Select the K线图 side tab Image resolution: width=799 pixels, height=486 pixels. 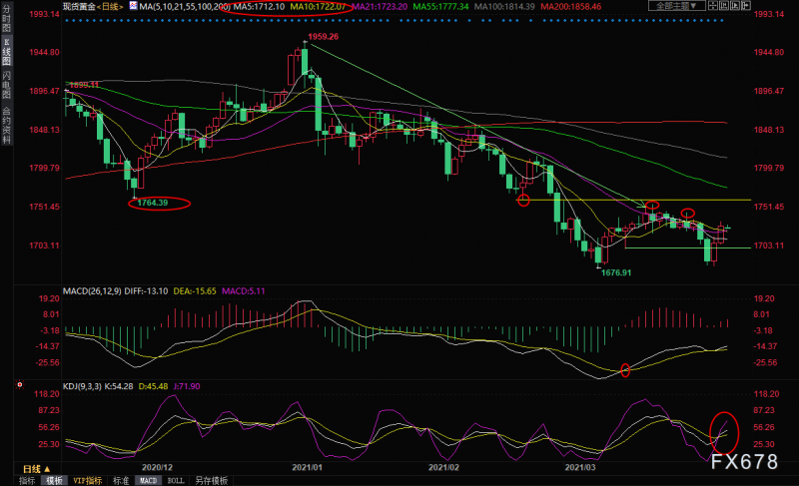6,51
